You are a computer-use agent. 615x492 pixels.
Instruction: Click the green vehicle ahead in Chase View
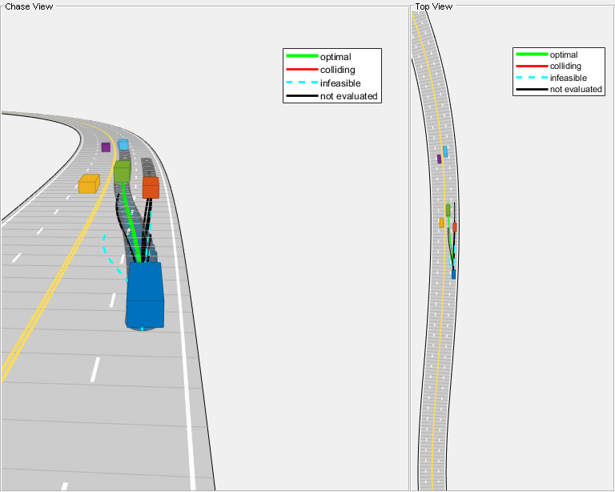[122, 171]
